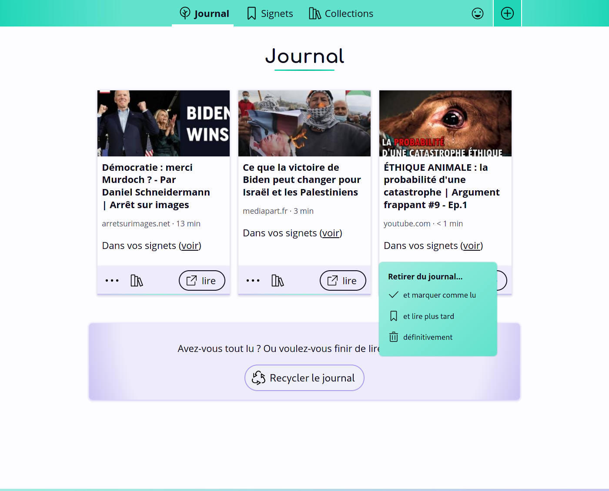609x491 pixels.
Task: Click the external-link icon inside the first lire button
Action: coord(191,280)
